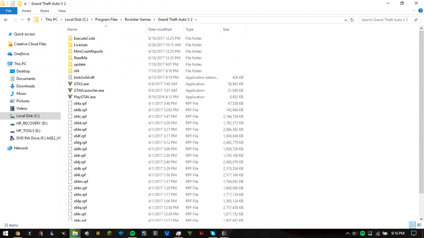Image resolution: width=424 pixels, height=238 pixels.
Task: Open Chrome from the taskbar
Action: point(17,233)
